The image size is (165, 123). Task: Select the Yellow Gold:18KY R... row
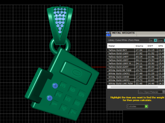[x=136, y=64]
